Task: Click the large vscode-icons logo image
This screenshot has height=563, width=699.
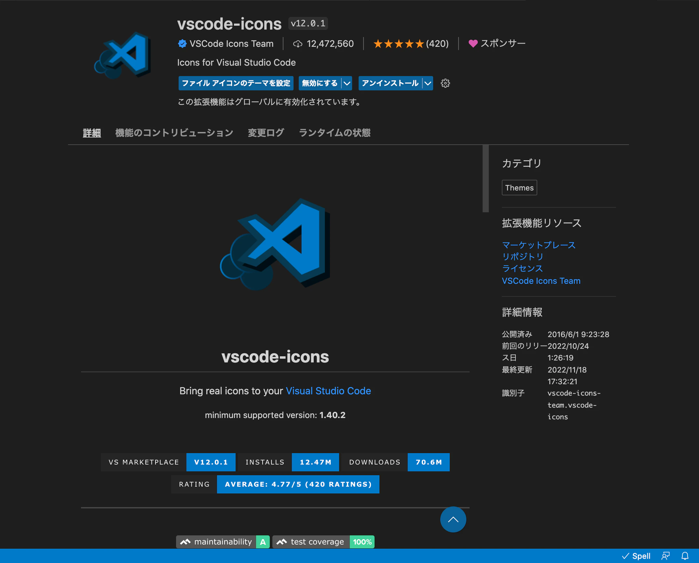Action: click(x=275, y=244)
